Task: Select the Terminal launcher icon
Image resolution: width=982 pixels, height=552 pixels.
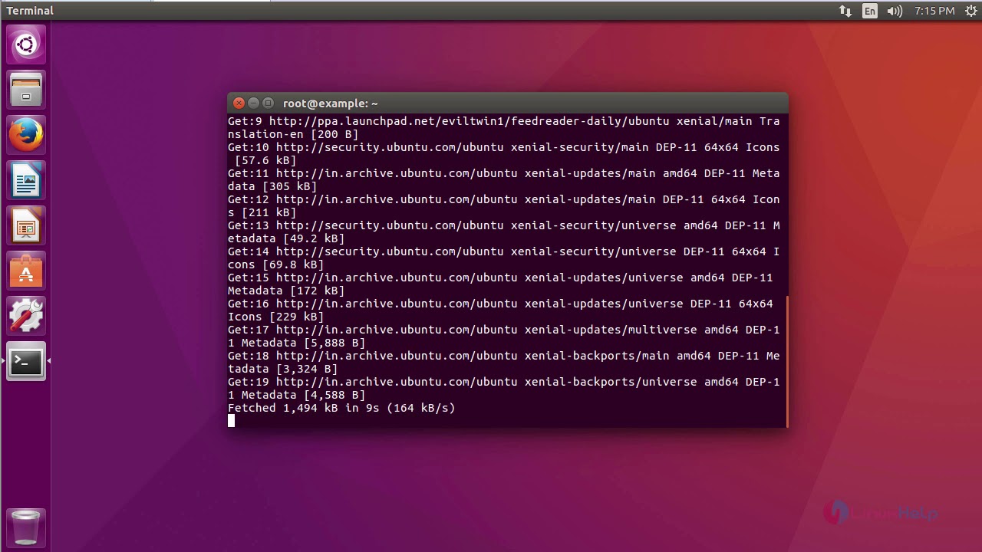Action: pyautogui.click(x=26, y=361)
